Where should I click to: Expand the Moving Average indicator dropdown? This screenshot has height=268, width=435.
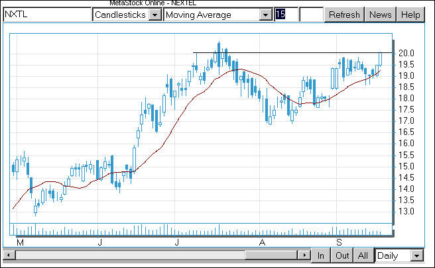(x=266, y=15)
